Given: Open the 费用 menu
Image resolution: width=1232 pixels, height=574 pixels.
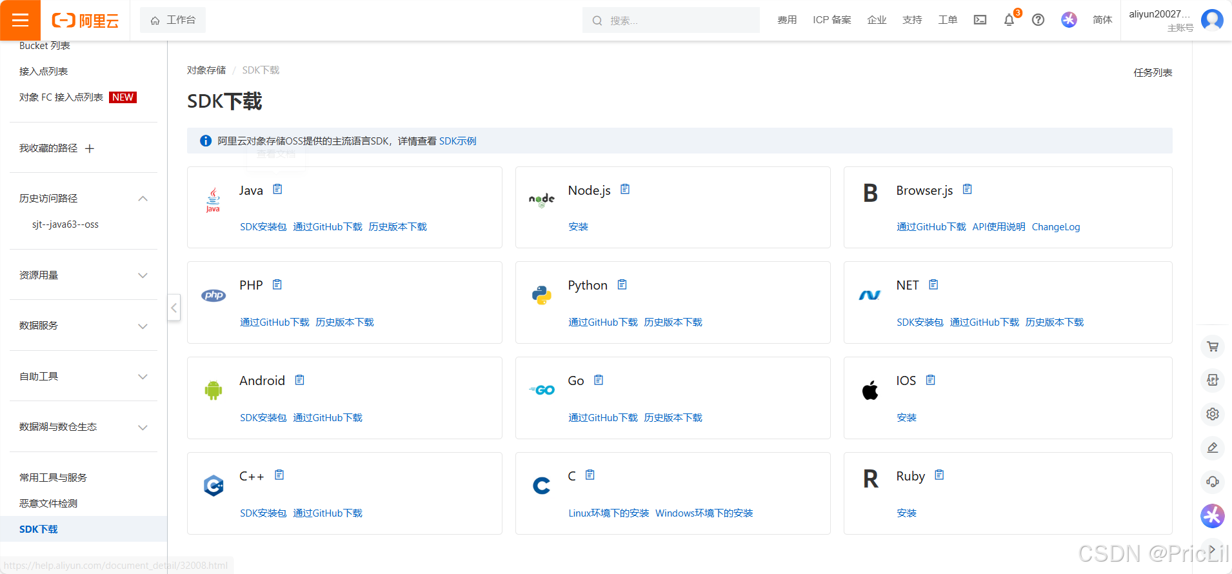Looking at the screenshot, I should pyautogui.click(x=787, y=20).
